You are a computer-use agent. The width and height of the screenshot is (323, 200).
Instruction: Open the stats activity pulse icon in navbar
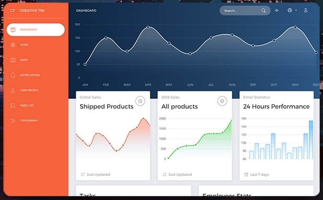[276, 10]
